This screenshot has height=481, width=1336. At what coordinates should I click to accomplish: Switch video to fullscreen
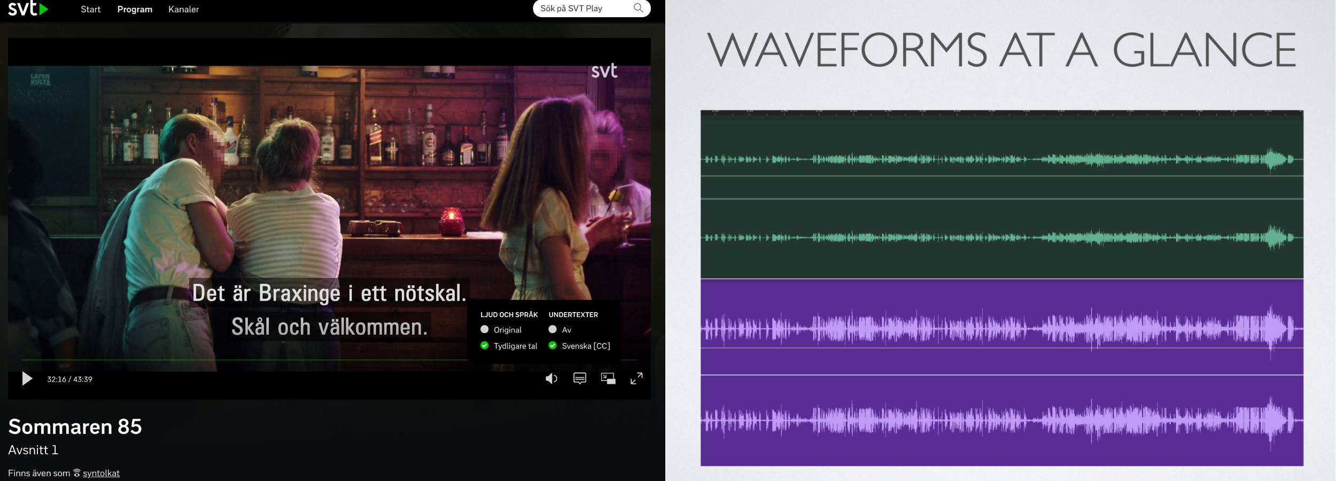[636, 378]
